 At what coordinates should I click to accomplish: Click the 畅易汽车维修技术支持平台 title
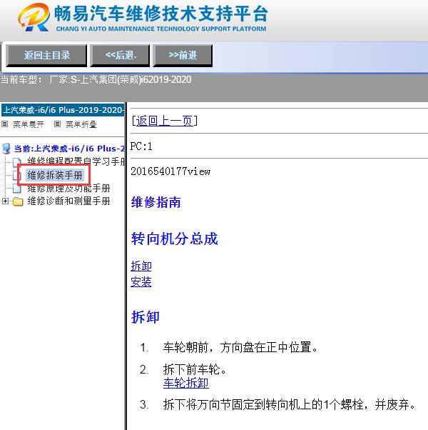[160, 14]
